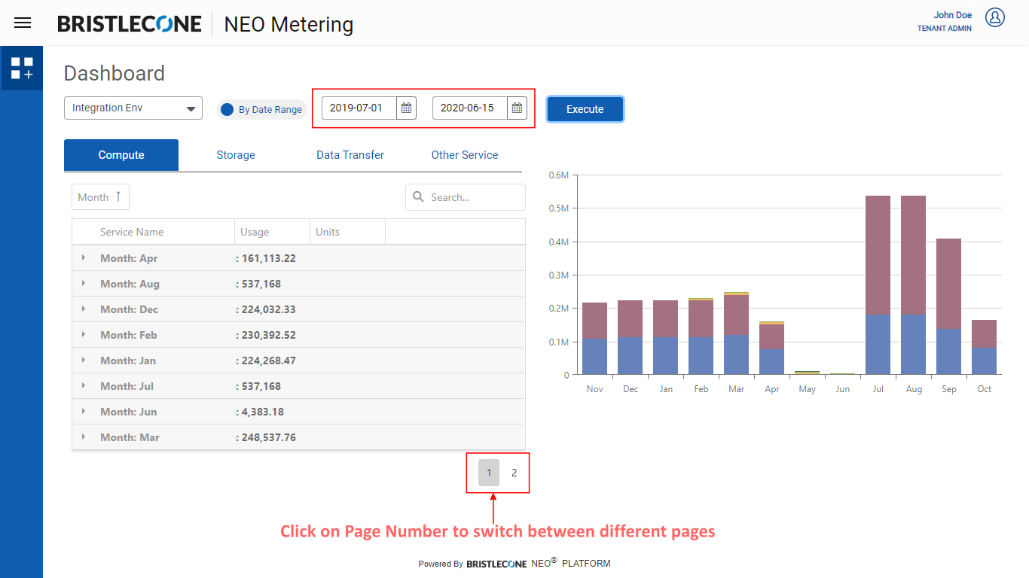The image size is (1029, 578).
Task: Expand the Month: Aug row
Action: tap(84, 284)
